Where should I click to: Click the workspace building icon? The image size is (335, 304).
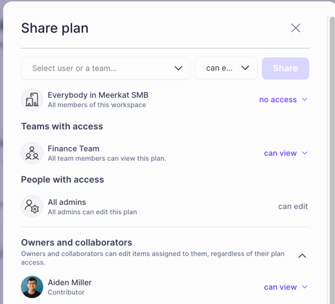(32, 99)
